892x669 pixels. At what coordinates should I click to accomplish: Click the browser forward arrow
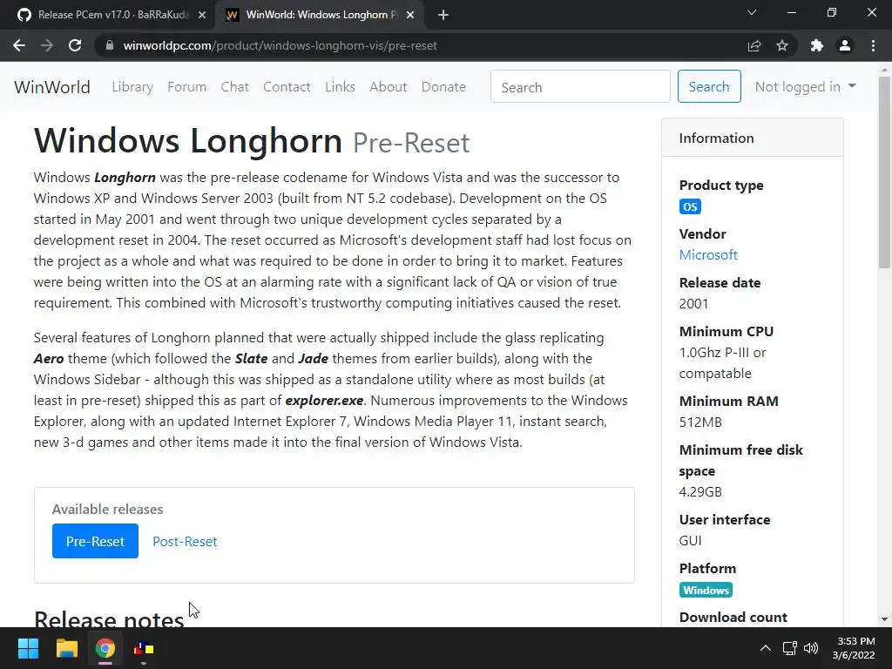(x=47, y=45)
